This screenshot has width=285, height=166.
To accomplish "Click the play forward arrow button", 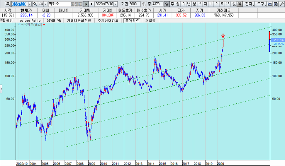I will click(86, 4).
